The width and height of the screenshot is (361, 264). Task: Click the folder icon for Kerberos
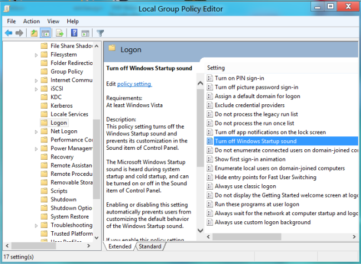pos(44,105)
